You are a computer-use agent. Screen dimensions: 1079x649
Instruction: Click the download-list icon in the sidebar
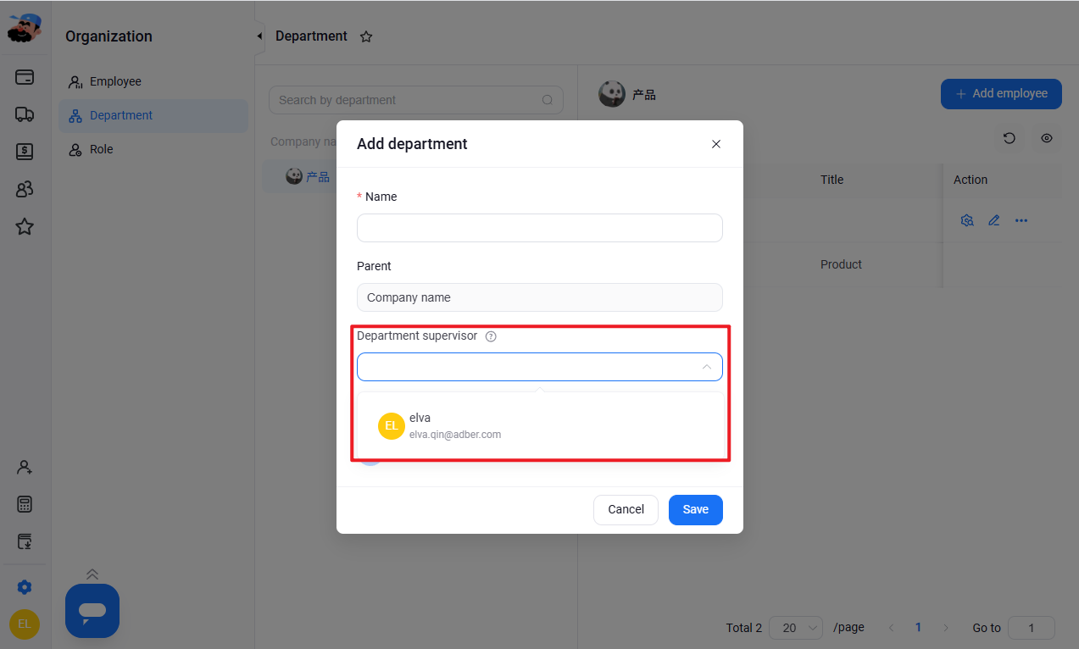pyautogui.click(x=25, y=541)
